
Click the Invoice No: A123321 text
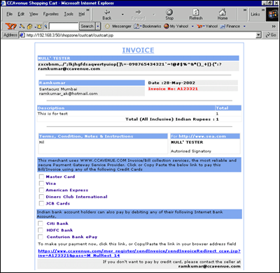173,89
